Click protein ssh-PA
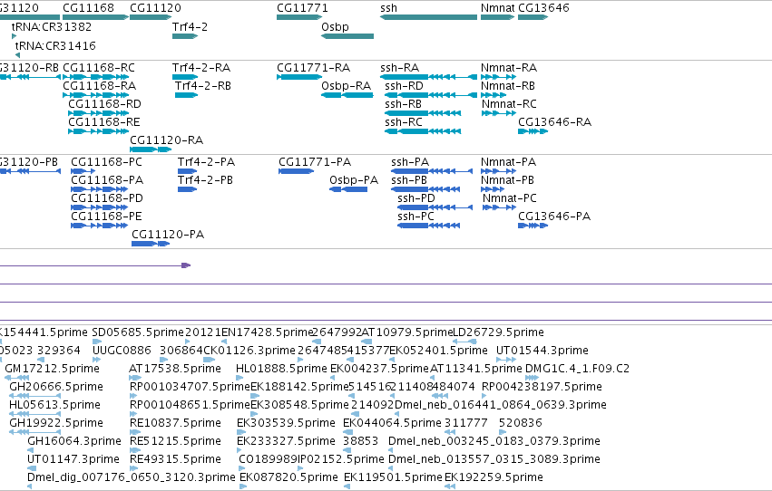The image size is (772, 491). click(x=410, y=161)
